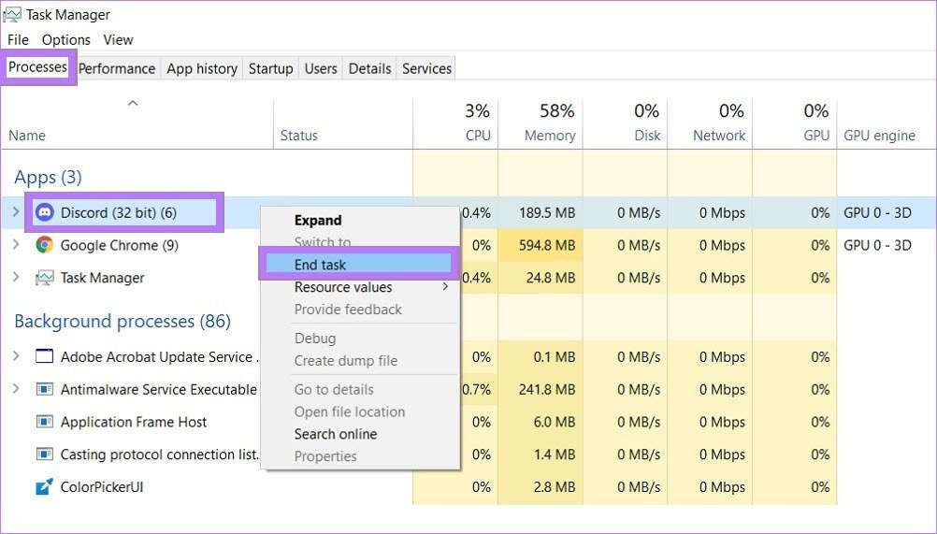Click the Casting protocol connection icon

click(45, 455)
